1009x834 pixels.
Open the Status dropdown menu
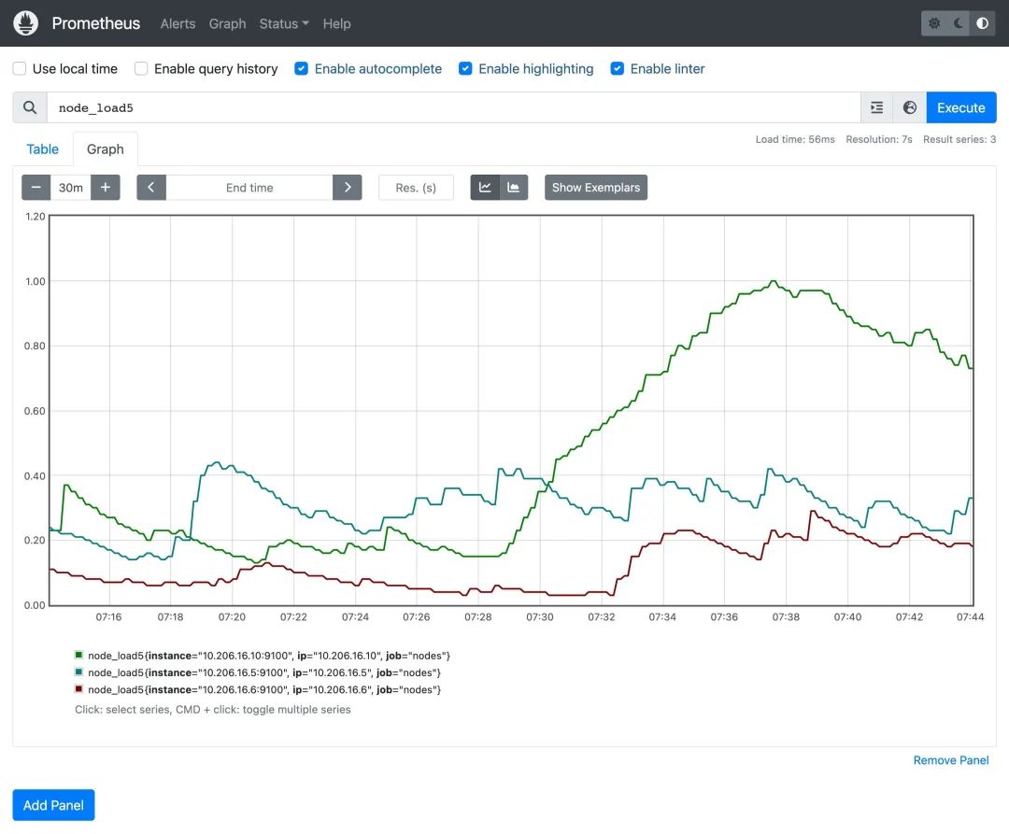pos(284,23)
